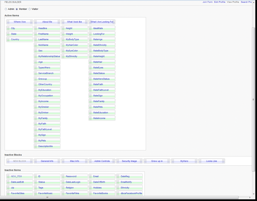This screenshot has height=201, width=257.
Task: Click the drag handle on Height item
Action: point(63,28)
